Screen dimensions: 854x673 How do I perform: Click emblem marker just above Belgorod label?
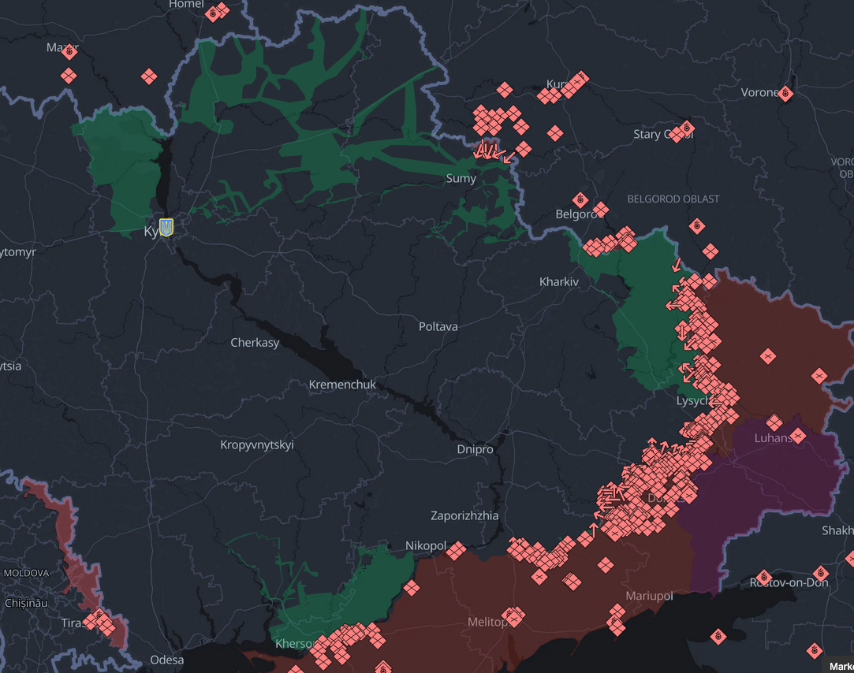pyautogui.click(x=580, y=200)
